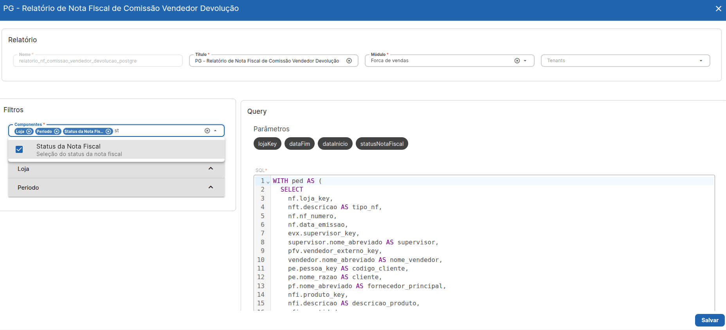Click the Componentes search text input
Screen dimensions: 726x330
158,131
